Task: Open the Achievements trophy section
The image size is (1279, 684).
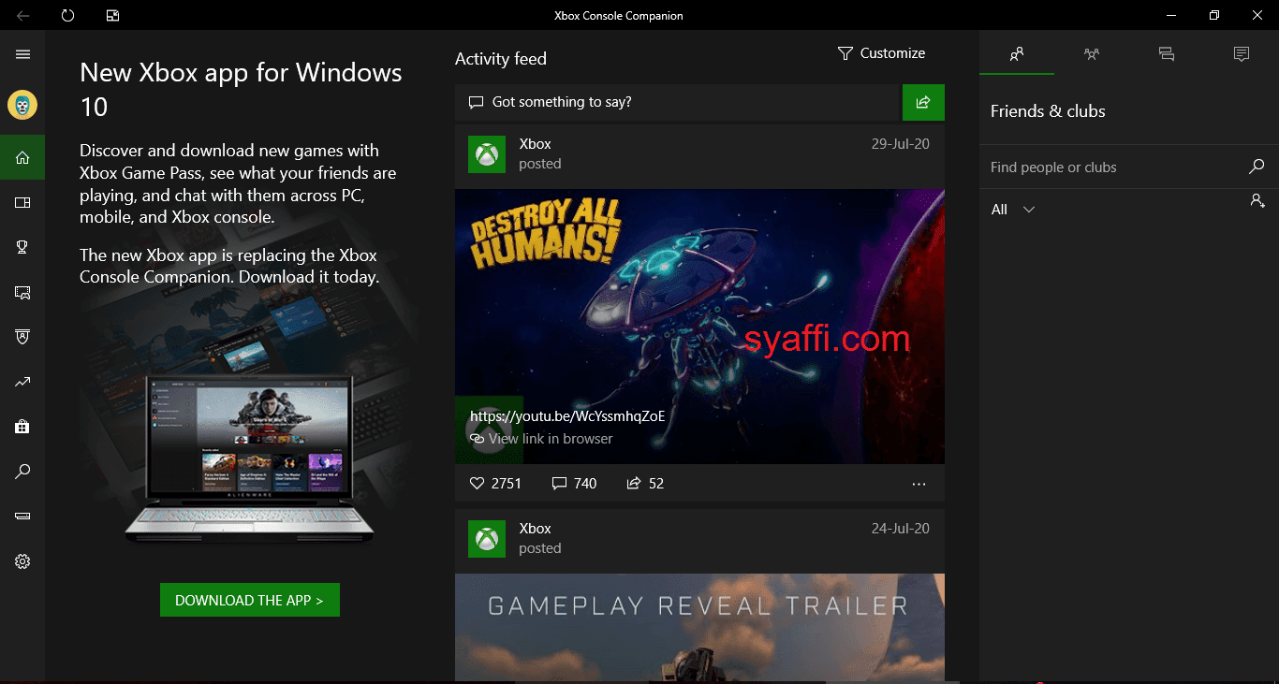Action: (x=22, y=247)
